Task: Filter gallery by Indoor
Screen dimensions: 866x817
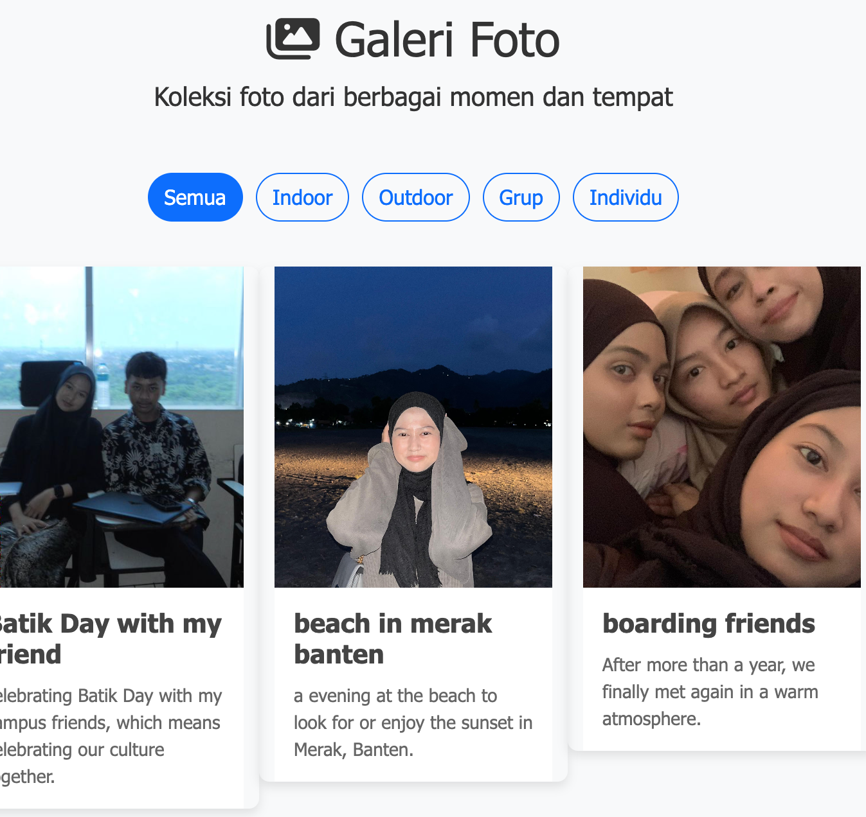Action: tap(302, 197)
